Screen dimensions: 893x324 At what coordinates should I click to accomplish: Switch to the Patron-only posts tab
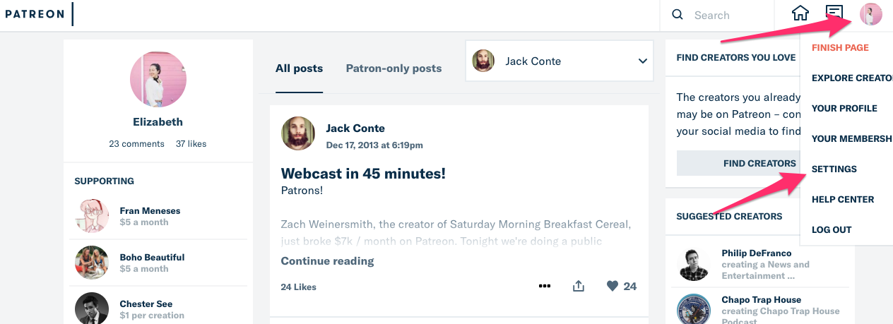click(x=394, y=68)
